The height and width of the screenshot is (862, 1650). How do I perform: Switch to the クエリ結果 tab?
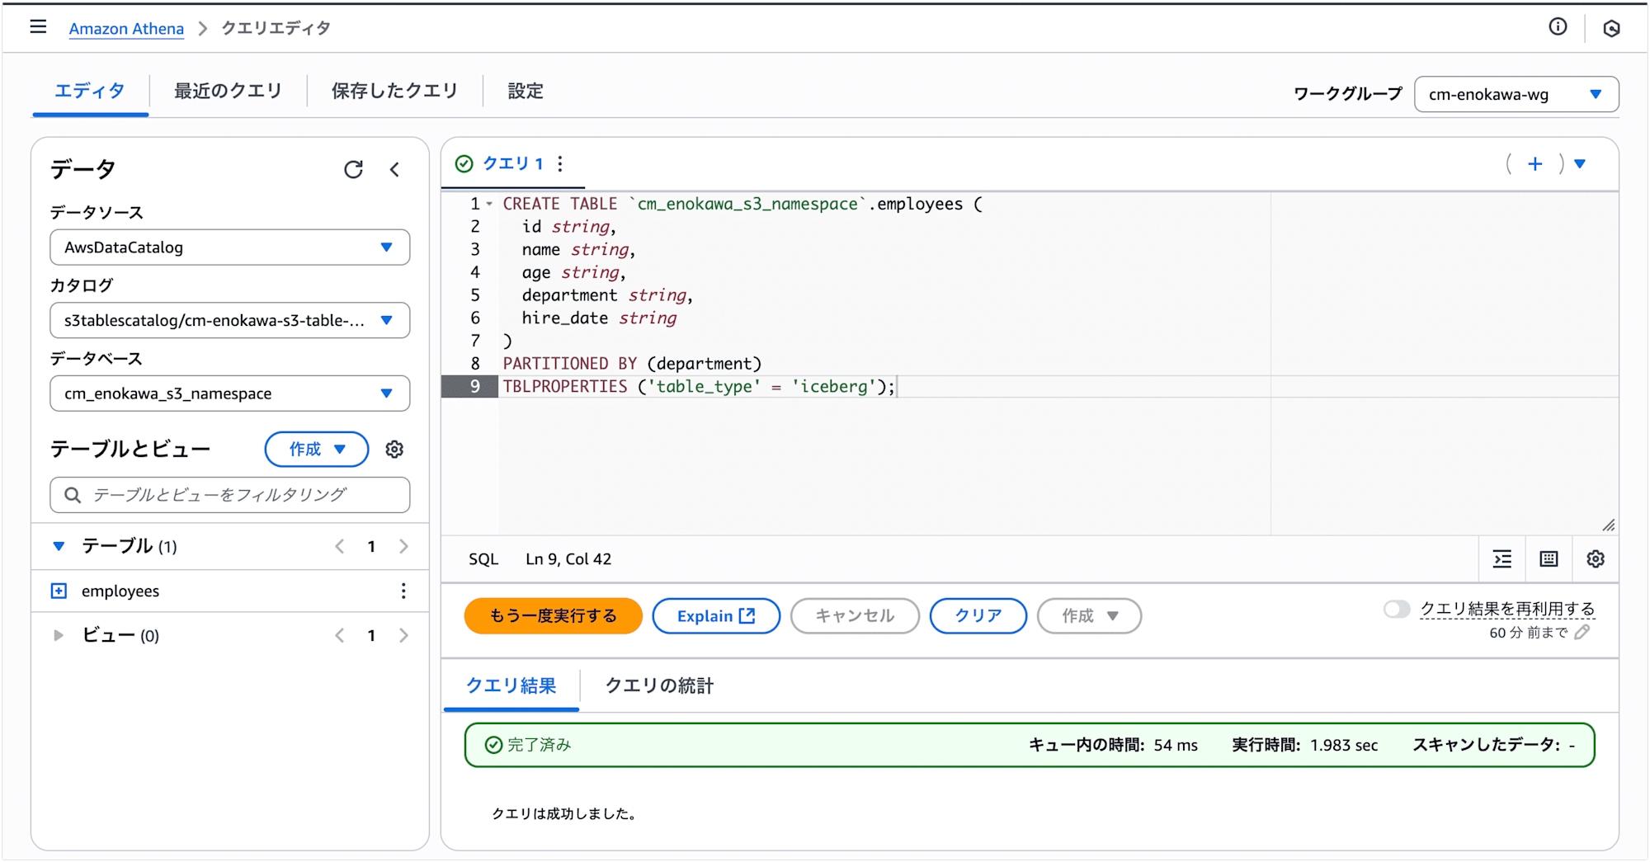coord(511,685)
